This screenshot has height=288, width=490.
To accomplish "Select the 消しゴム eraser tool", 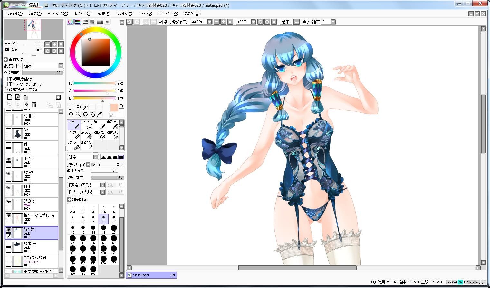I will (86, 135).
